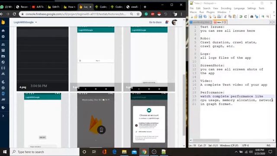This screenshot has width=277, height=156.
Task: Click the taskbar Type here to search box
Action: 45,152
